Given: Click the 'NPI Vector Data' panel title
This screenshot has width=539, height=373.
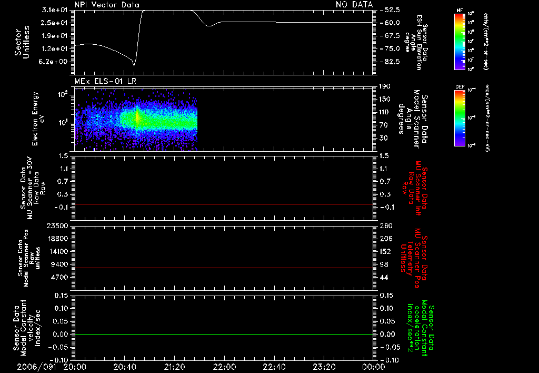Looking at the screenshot, I should 107,5.
